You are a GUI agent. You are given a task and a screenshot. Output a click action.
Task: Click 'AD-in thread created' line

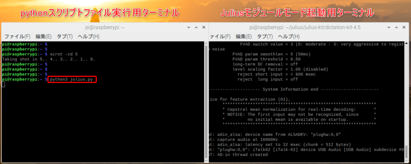[242, 154]
